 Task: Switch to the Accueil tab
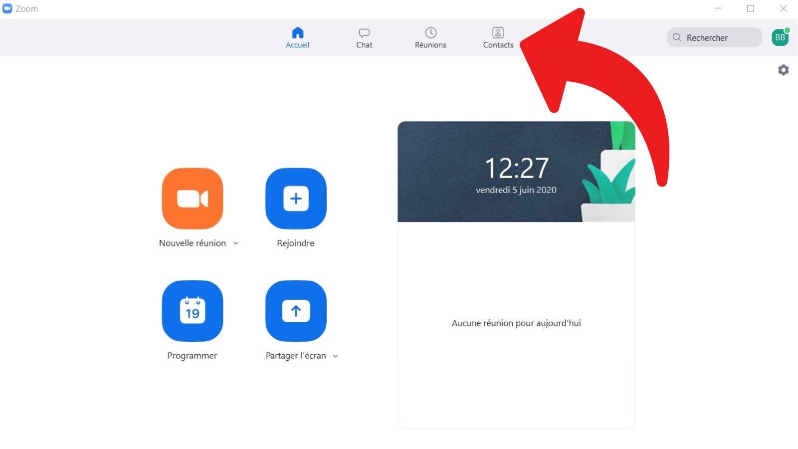pos(297,38)
